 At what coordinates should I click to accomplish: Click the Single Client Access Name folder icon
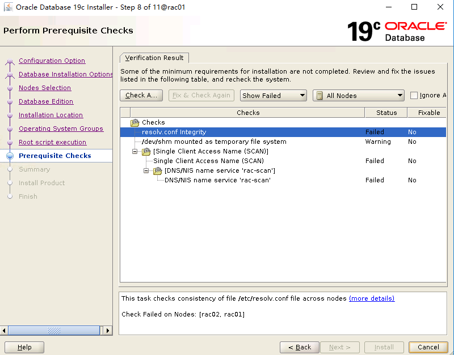click(x=146, y=151)
